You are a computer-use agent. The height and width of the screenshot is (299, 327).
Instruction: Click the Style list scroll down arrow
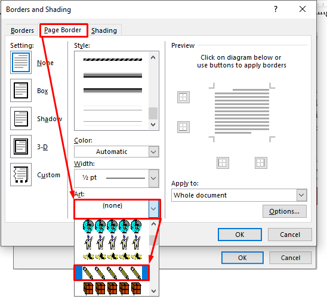pos(153,125)
